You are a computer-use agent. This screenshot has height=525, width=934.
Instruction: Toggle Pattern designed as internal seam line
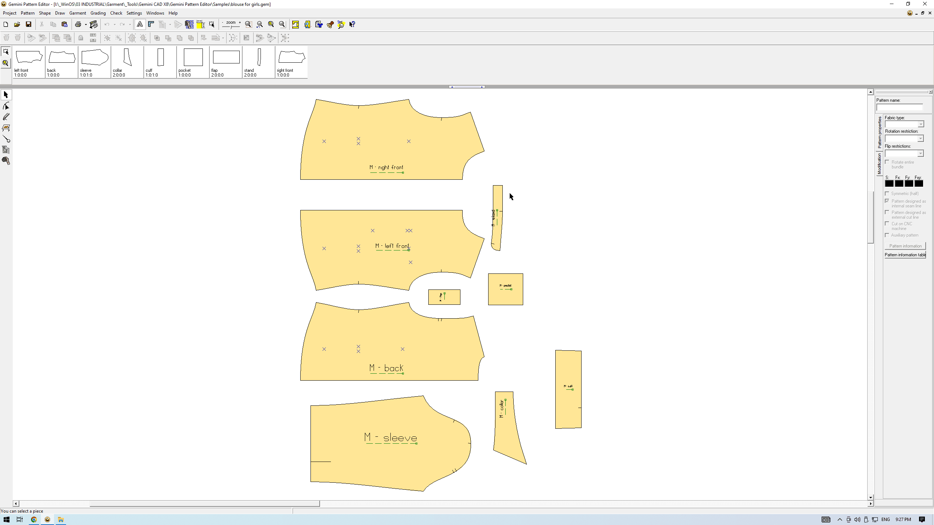(887, 201)
